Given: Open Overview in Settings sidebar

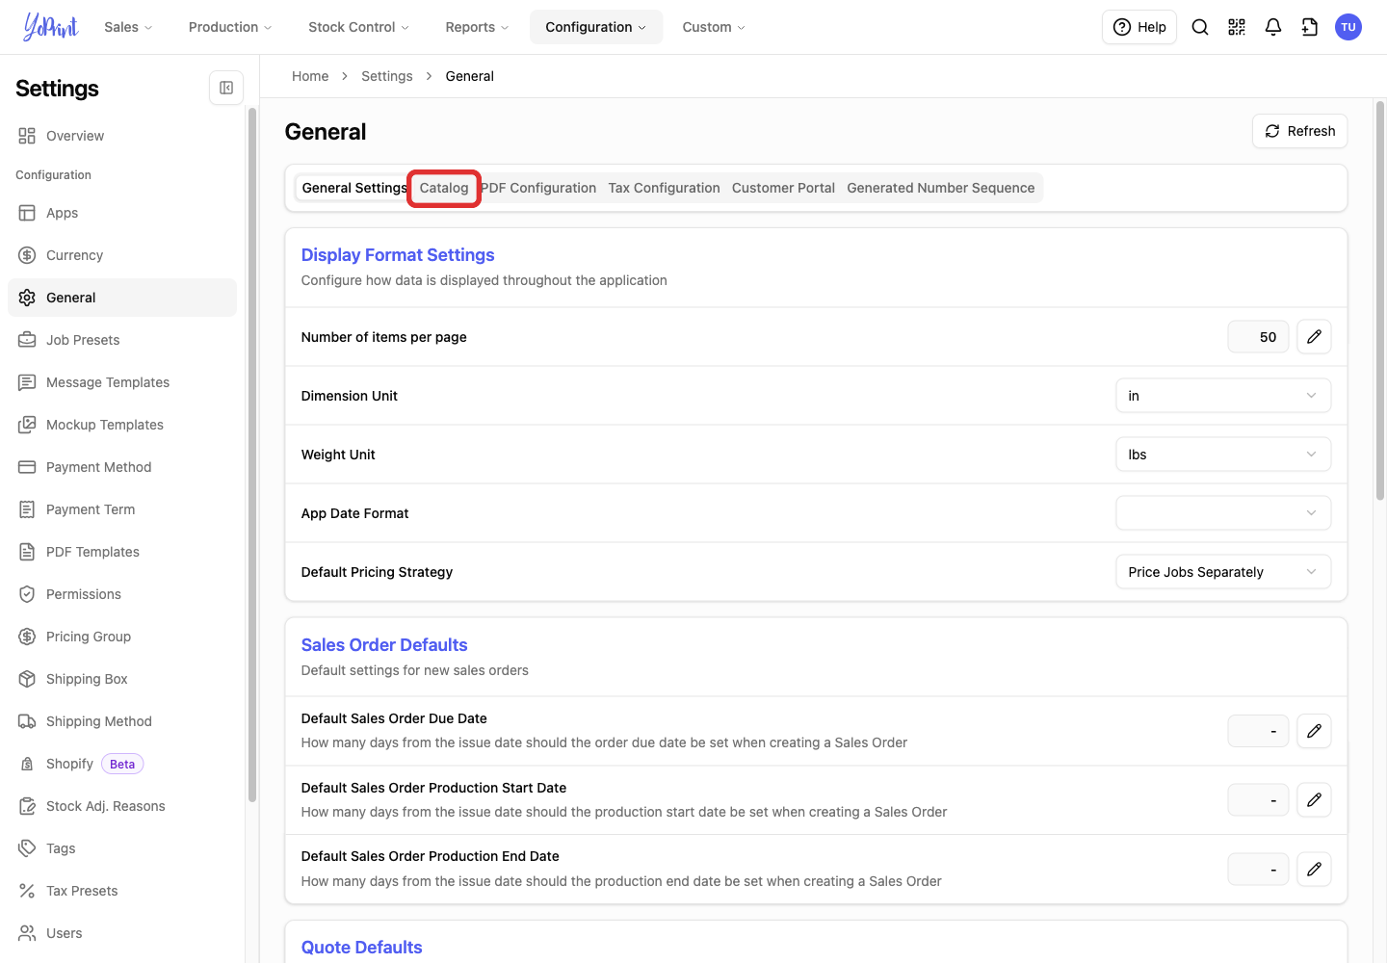Looking at the screenshot, I should coord(122,136).
